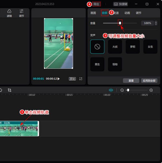Switch to the 动画 animation tab
Image resolution: width=162 pixels, height=163 pixels.
point(127,13)
